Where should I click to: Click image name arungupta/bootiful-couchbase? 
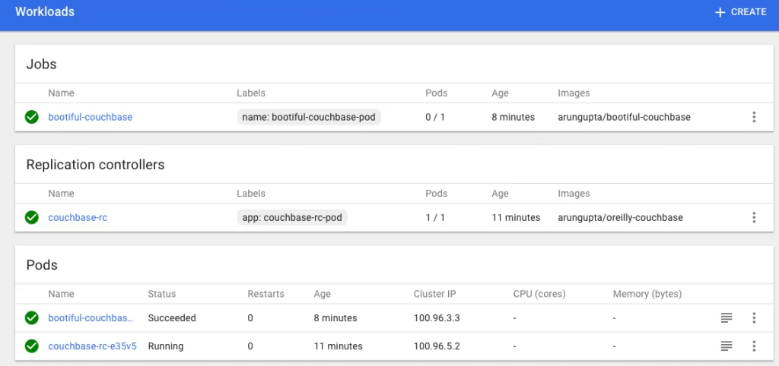coord(624,117)
